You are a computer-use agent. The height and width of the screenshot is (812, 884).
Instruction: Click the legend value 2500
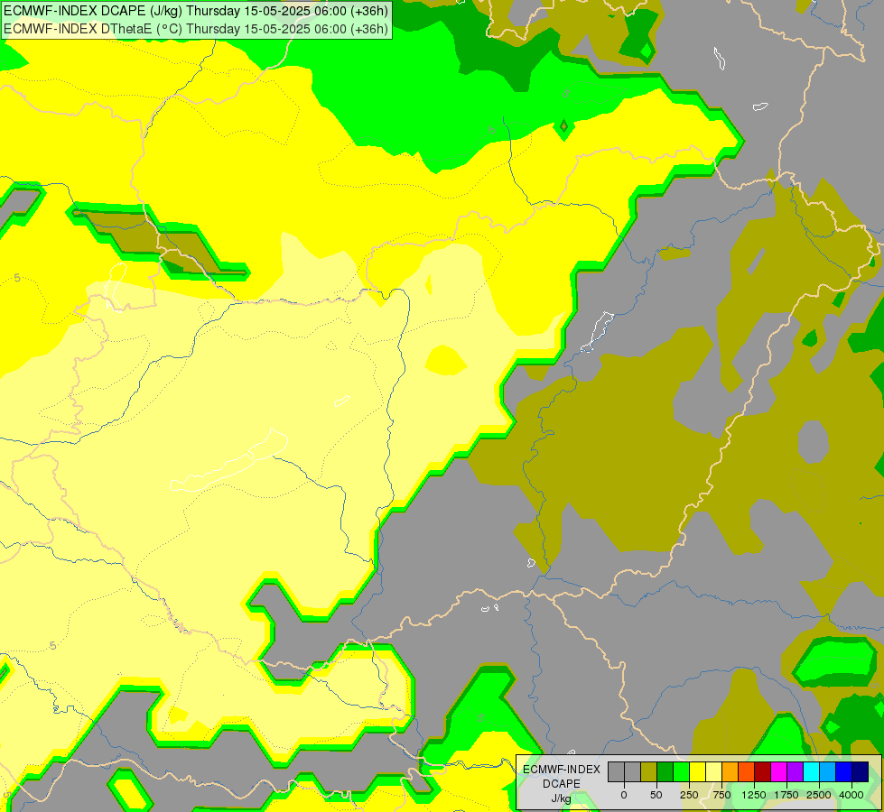point(819,795)
